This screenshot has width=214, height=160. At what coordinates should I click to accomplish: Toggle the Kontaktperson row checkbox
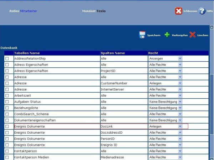pyautogui.click(x=7, y=151)
